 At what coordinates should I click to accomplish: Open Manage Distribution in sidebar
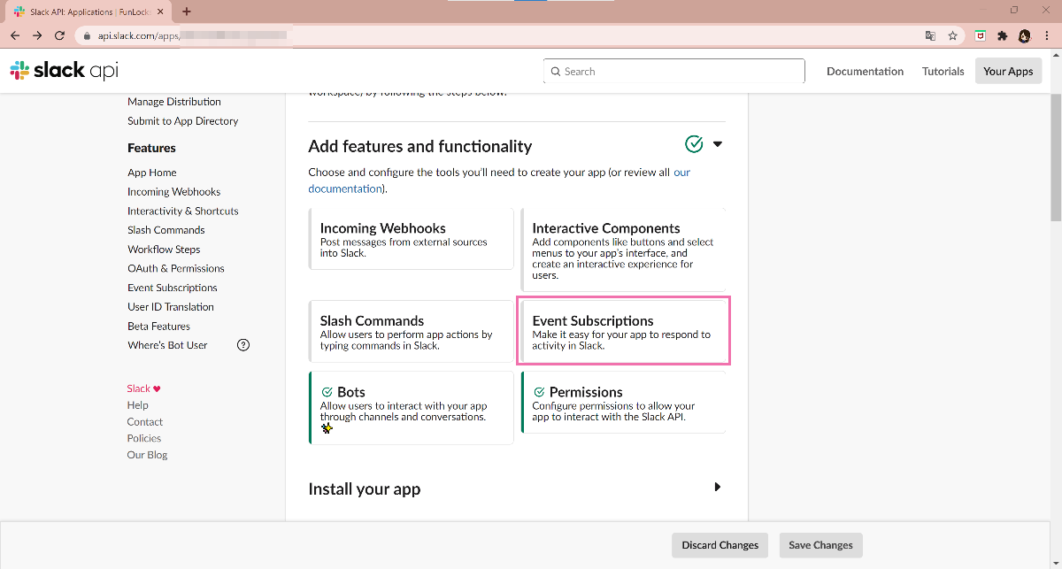[174, 102]
